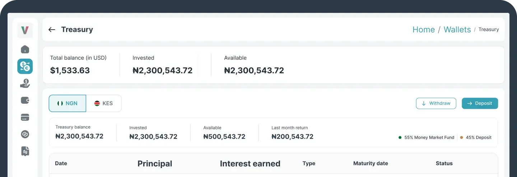The width and height of the screenshot is (517, 177).
Task: Open the wallet sidebar icon
Action: pos(25,100)
